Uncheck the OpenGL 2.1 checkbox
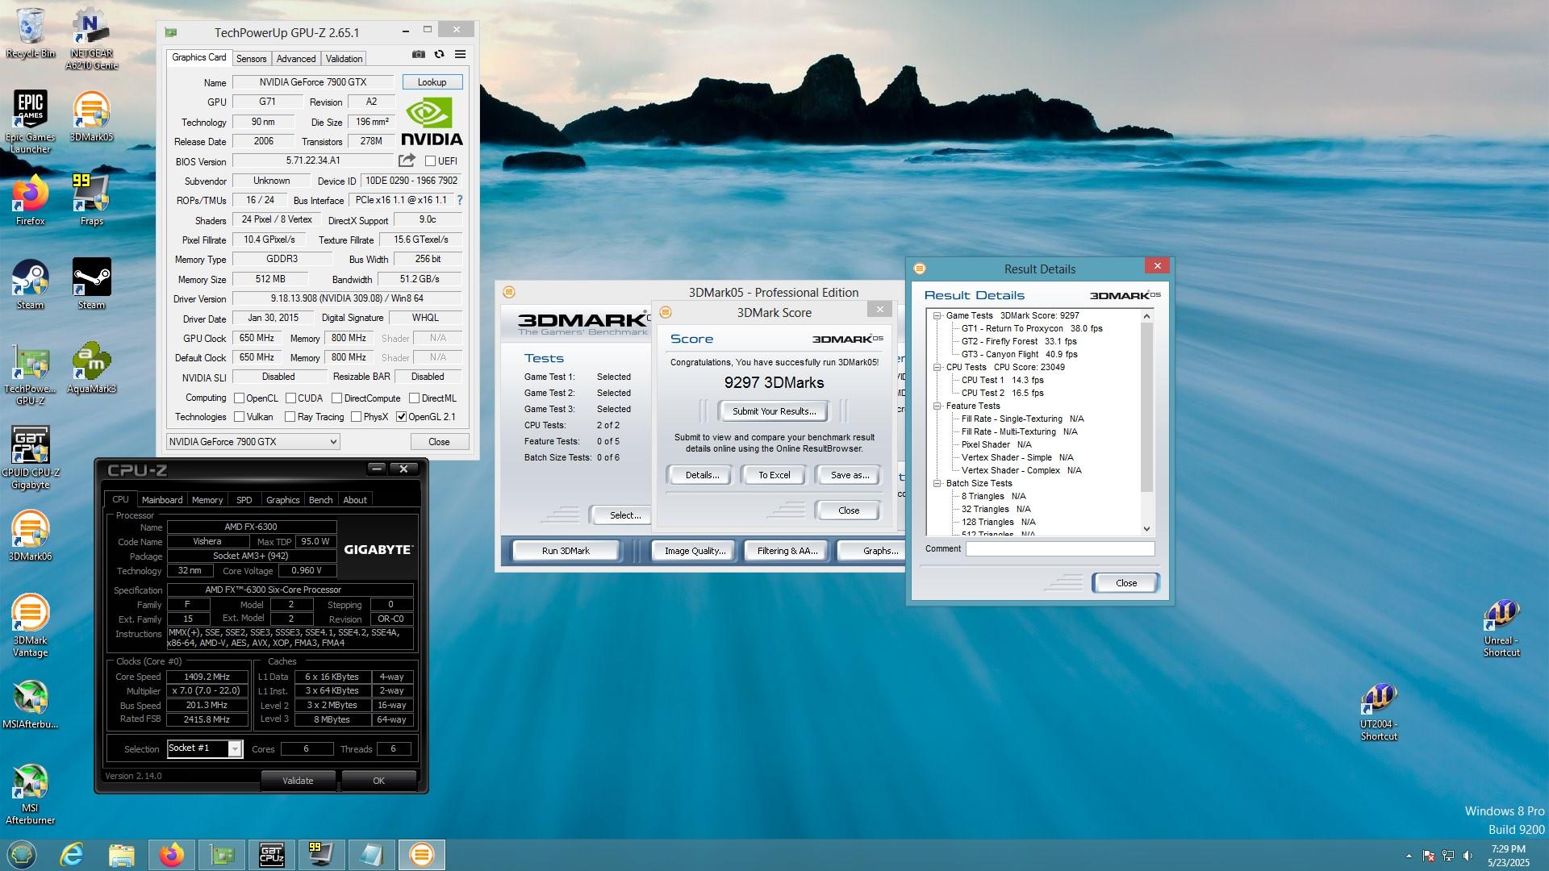Viewport: 1549px width, 871px height. (401, 417)
